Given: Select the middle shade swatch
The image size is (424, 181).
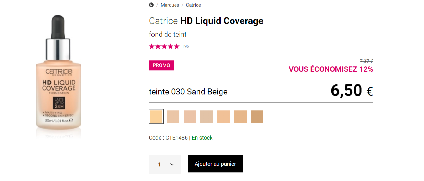Looking at the screenshot, I should click(207, 116).
